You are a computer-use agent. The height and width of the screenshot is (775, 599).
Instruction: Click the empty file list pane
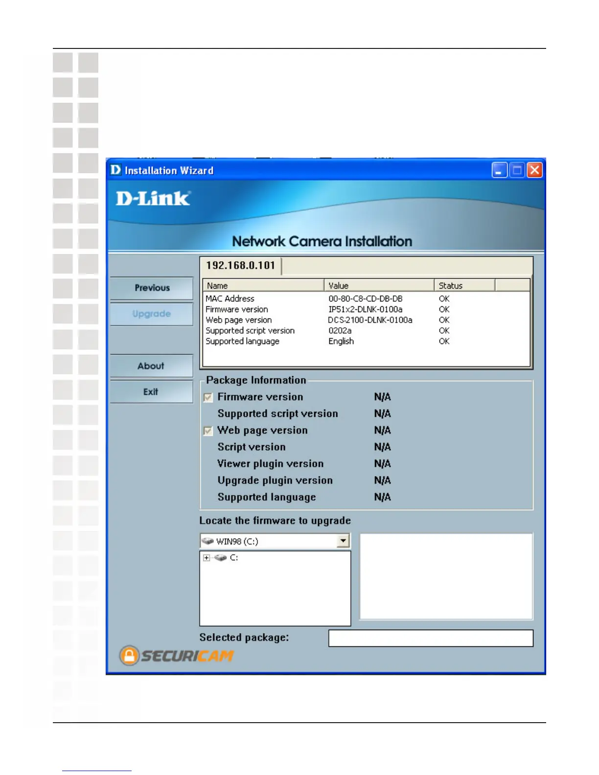pyautogui.click(x=446, y=576)
